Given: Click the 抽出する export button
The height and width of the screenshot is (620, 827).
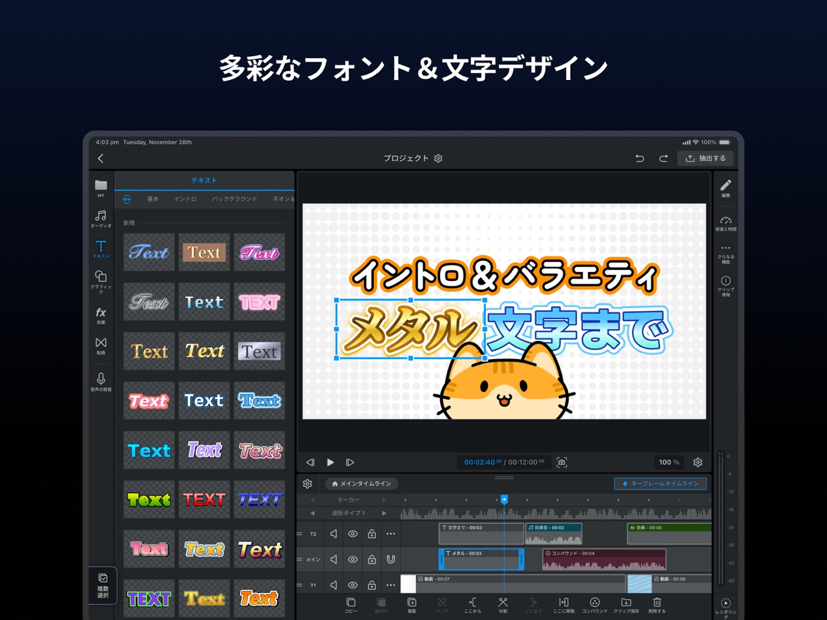Looking at the screenshot, I should point(706,158).
